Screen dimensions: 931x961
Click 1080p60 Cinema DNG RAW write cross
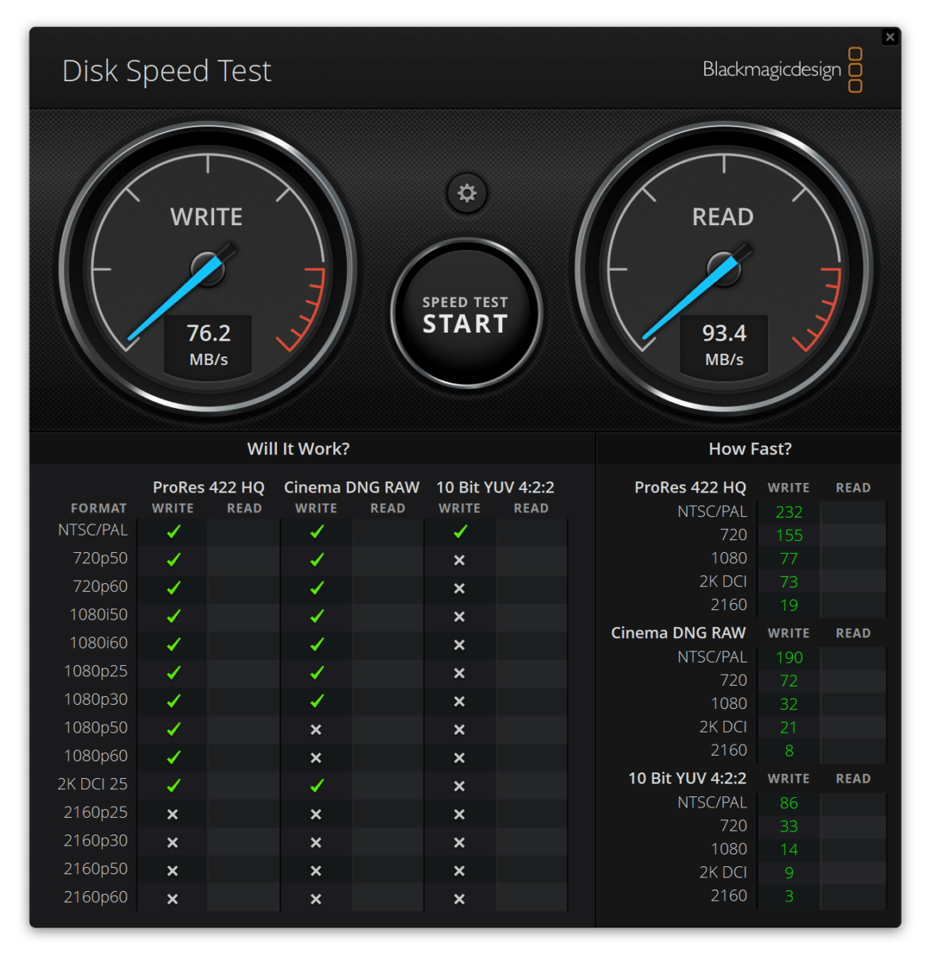coord(316,758)
